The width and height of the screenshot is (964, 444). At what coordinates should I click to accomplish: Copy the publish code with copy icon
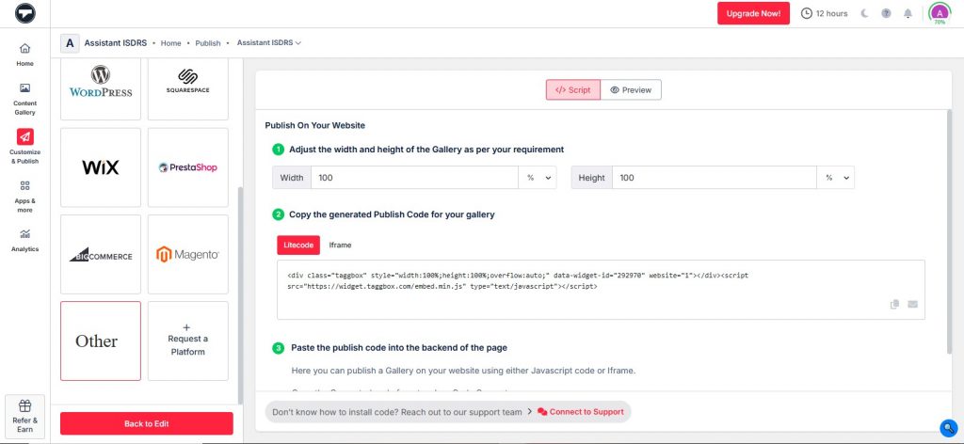coord(895,304)
